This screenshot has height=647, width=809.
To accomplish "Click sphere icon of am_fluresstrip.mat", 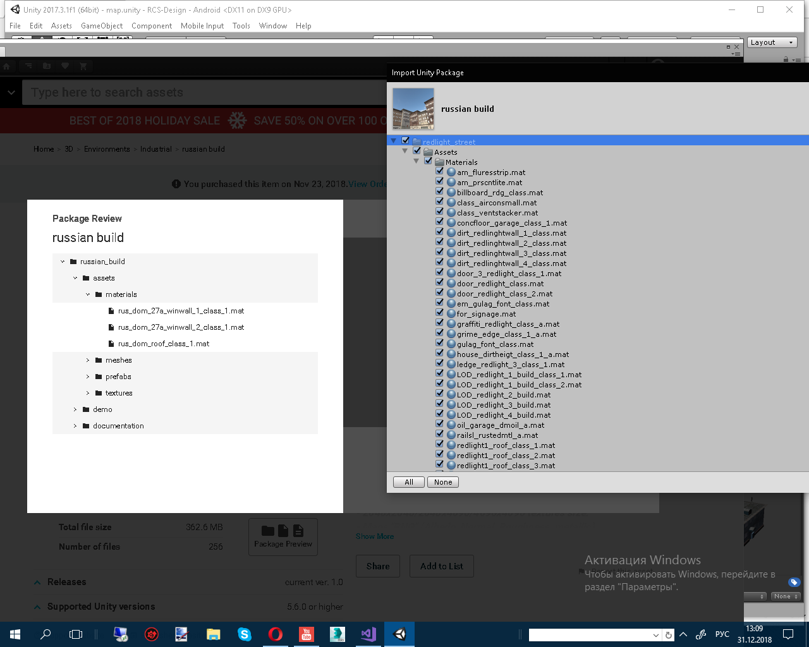I will (x=451, y=172).
